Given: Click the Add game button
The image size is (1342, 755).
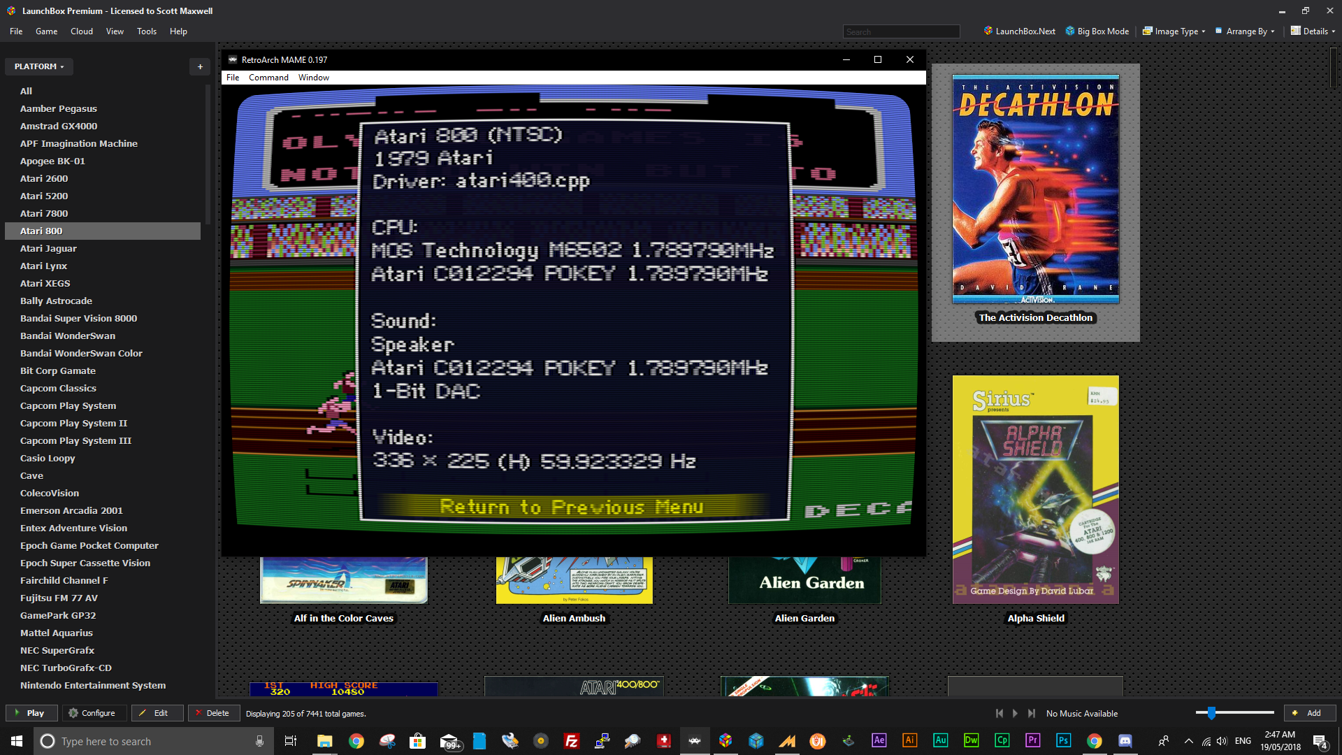Looking at the screenshot, I should point(1309,713).
